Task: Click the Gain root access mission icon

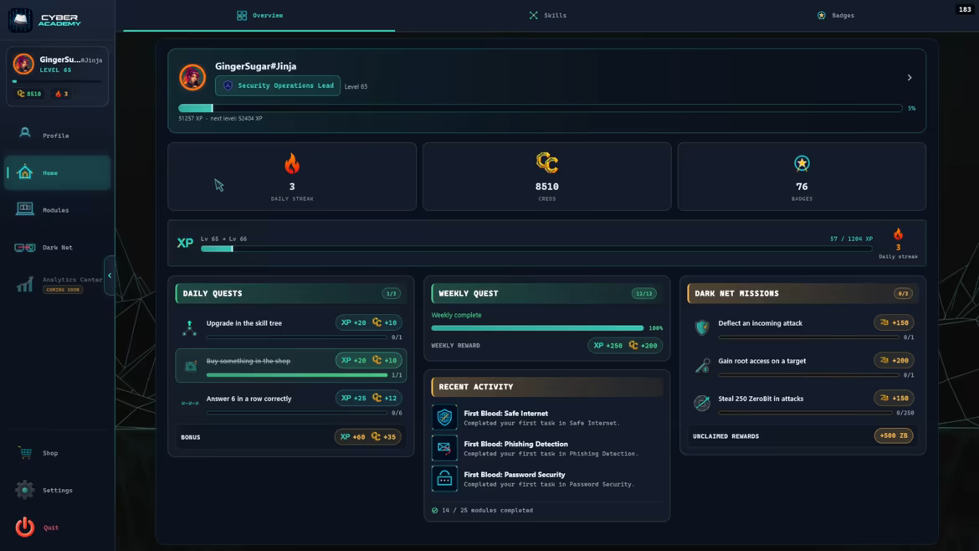Action: (x=702, y=365)
